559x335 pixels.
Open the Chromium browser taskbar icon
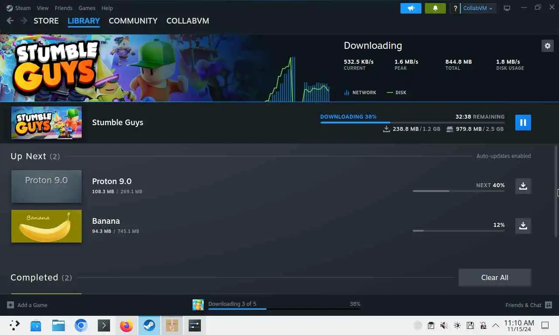pos(81,325)
